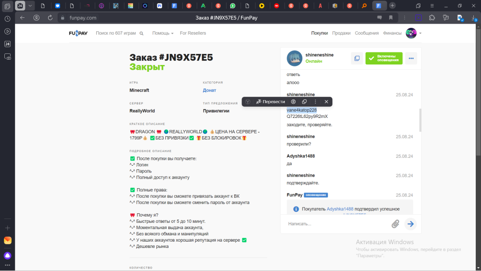The height and width of the screenshot is (271, 481).
Task: Focus the Написать message input field
Action: coord(338,224)
